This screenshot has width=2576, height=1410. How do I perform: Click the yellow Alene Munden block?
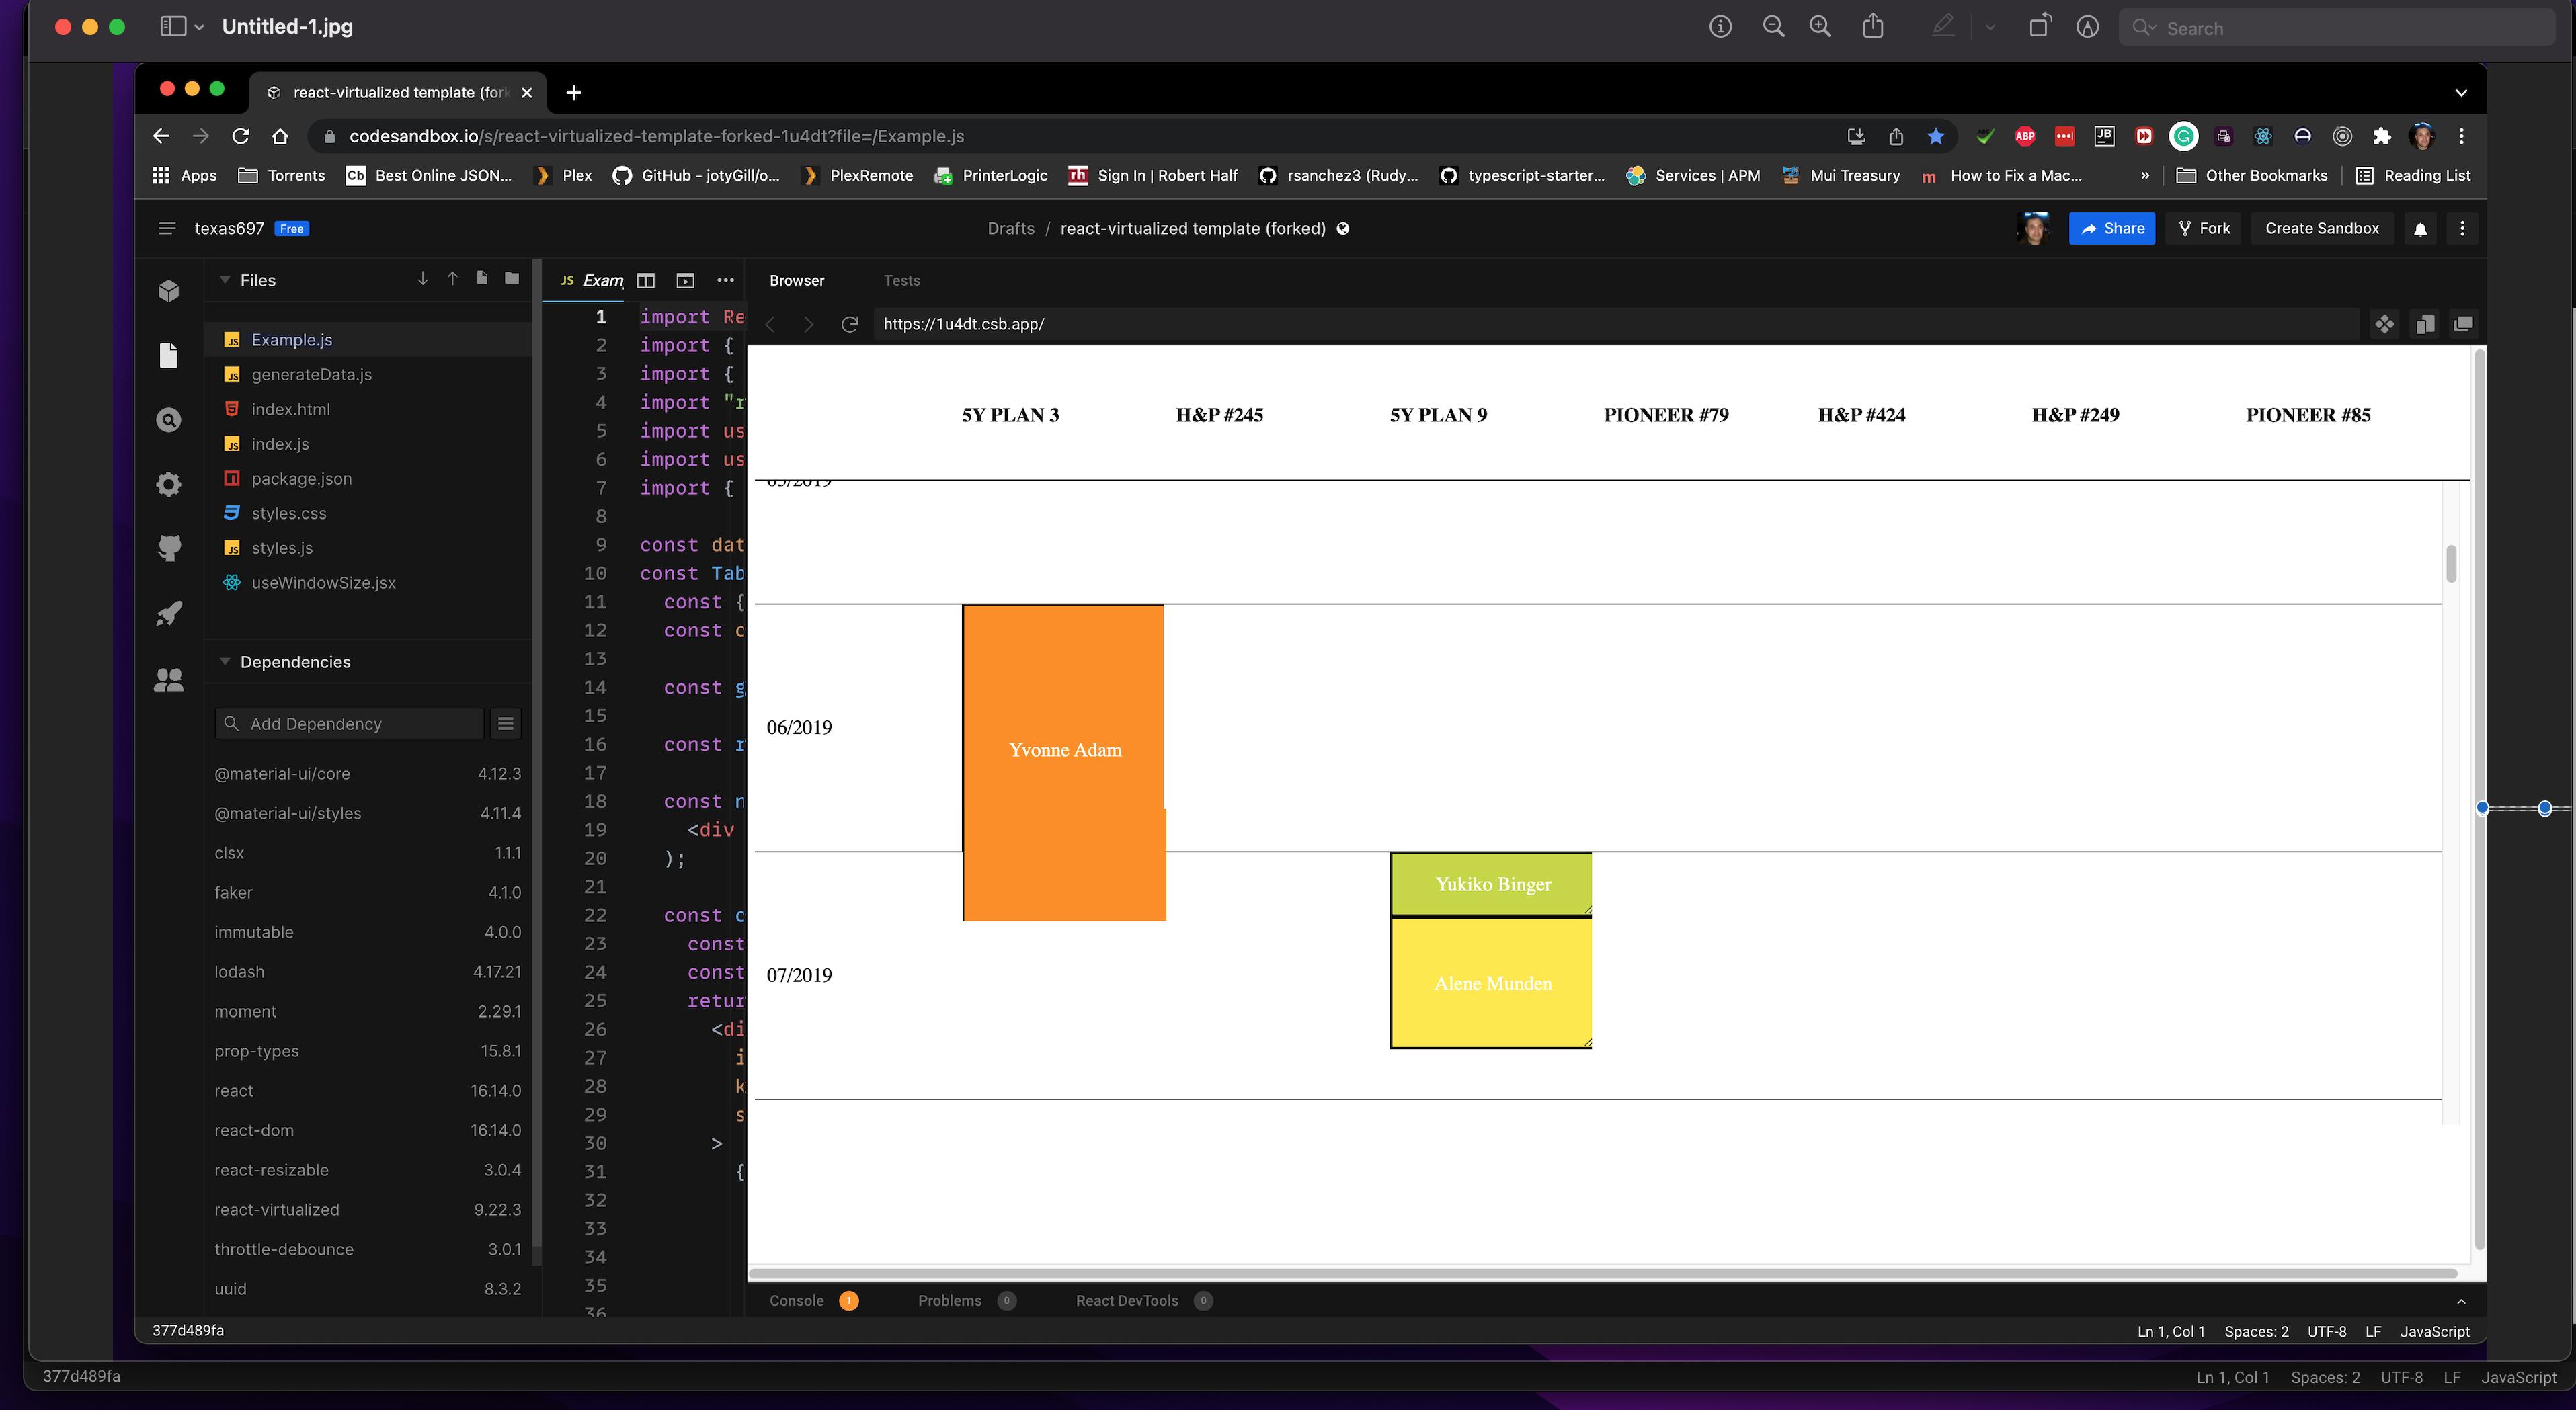pyautogui.click(x=1491, y=983)
